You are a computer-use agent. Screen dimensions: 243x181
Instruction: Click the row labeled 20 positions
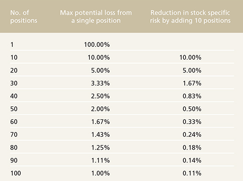click(122, 71)
